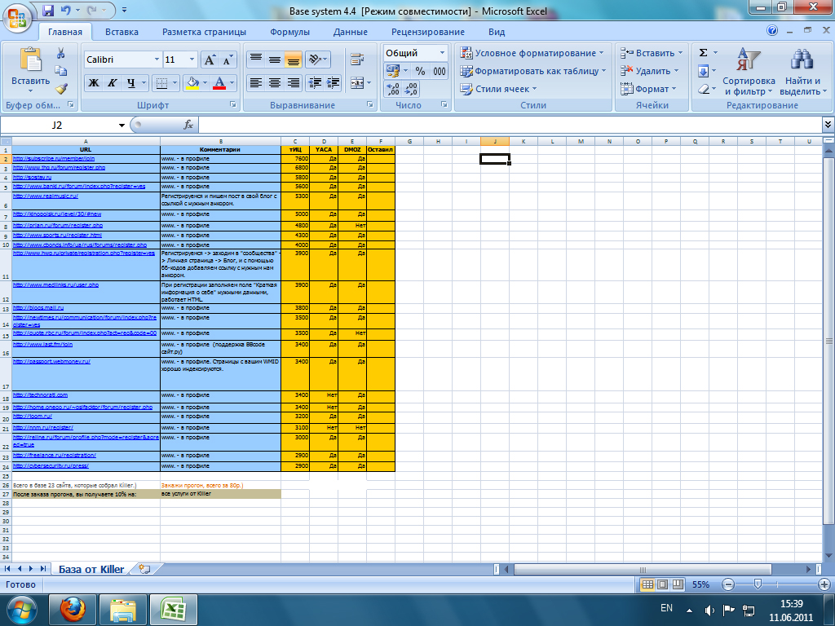The width and height of the screenshot is (835, 626).
Task: Click the AutoSum sigma icon
Action: pyautogui.click(x=704, y=53)
